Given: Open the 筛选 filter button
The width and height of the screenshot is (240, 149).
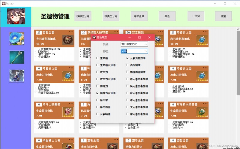Looking at the screenshot, I should (x=167, y=16).
